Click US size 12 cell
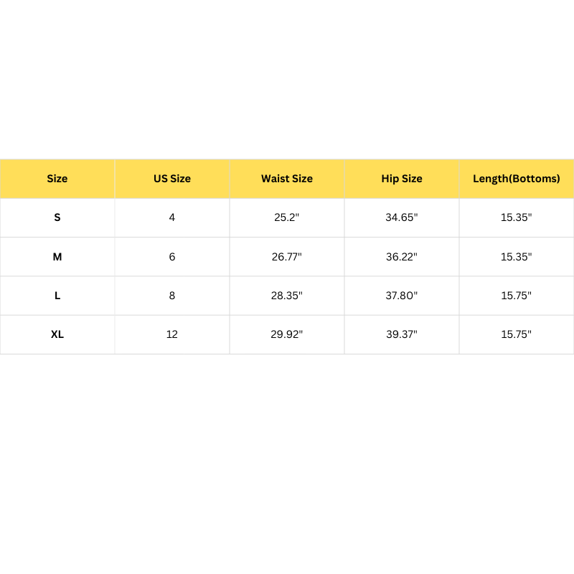Viewport: 574px width, 574px height. pos(172,334)
